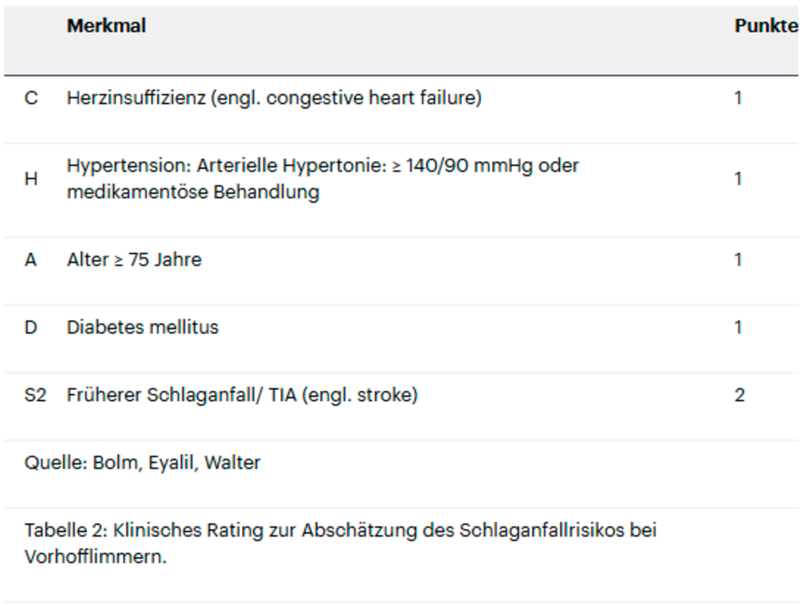Click the 140/90 mmHg value
The image size is (806, 606).
pos(469,166)
